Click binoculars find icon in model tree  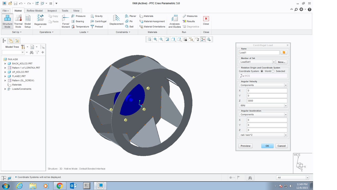point(32,52)
